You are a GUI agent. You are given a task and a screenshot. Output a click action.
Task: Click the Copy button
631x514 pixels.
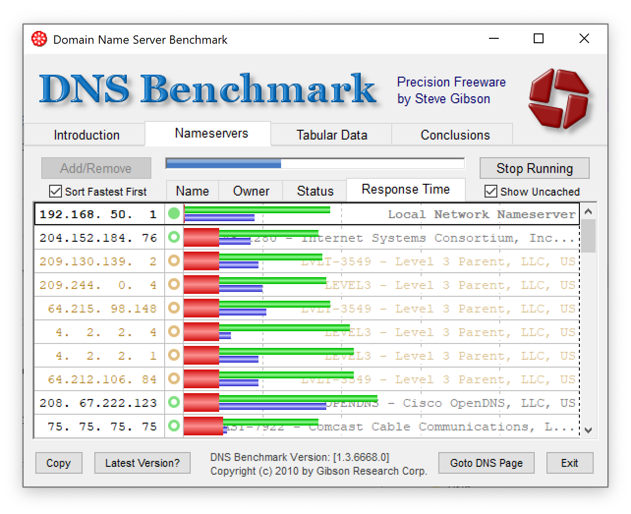click(58, 463)
